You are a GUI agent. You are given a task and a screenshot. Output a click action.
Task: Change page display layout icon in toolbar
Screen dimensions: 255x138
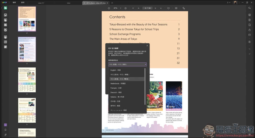(x=176, y=8)
